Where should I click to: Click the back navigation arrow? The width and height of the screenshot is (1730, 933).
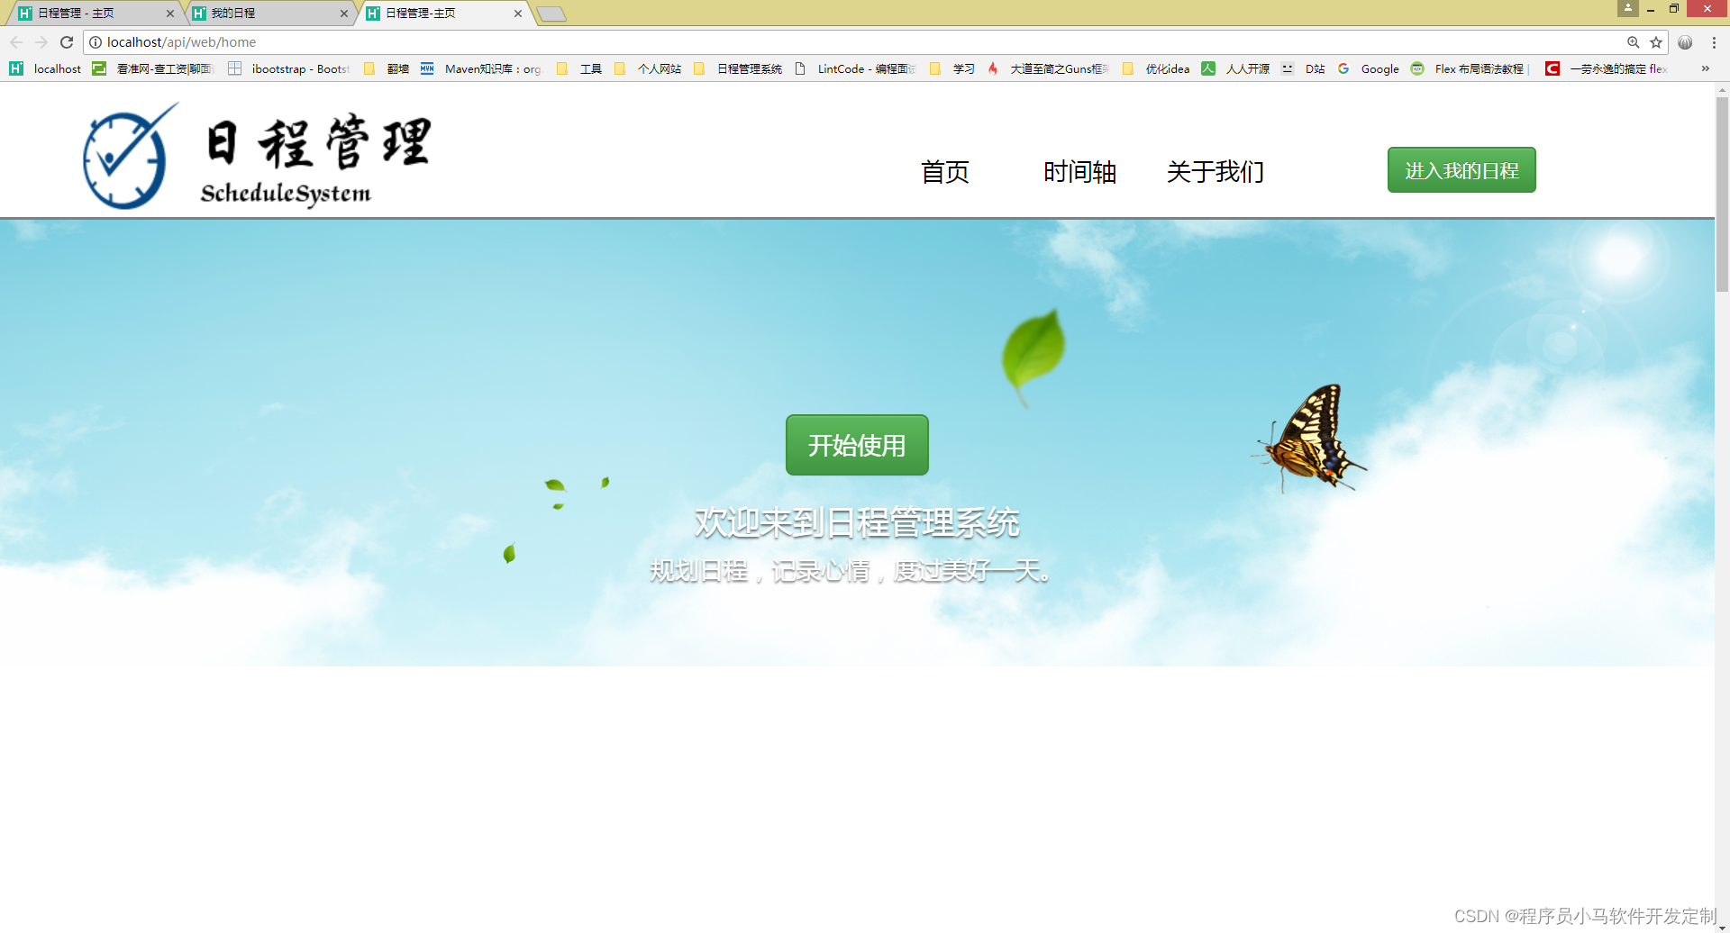coord(16,41)
